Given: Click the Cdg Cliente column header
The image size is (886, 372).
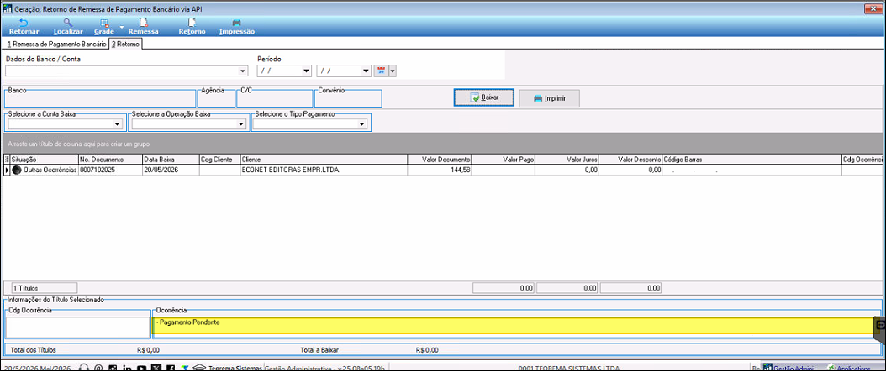Looking at the screenshot, I should [219, 160].
